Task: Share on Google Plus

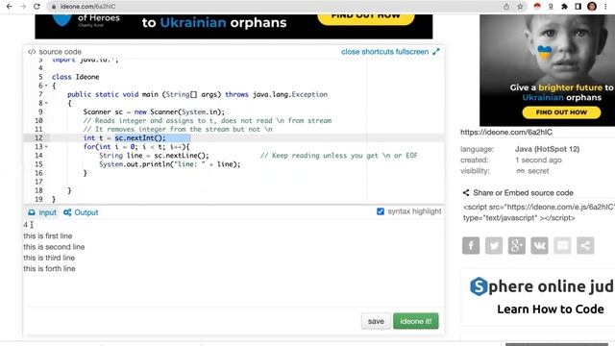Action: click(x=517, y=246)
